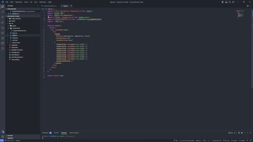Open the Source Control view
This screenshot has height=142, width=253.
[x=3, y=17]
